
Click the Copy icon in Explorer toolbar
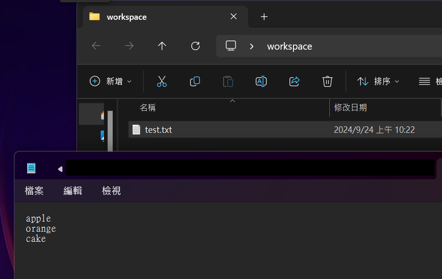pos(195,81)
